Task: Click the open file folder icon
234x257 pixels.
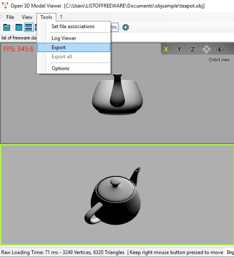Action: pyautogui.click(x=7, y=28)
